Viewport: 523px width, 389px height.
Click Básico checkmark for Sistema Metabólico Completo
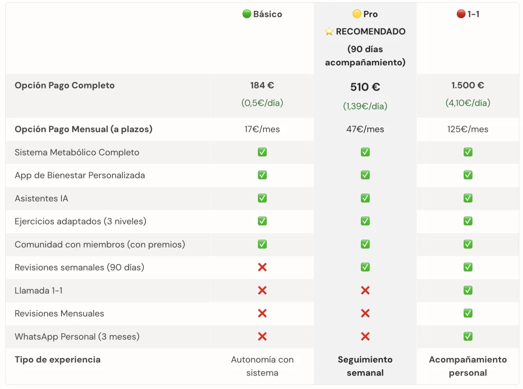pos(262,152)
